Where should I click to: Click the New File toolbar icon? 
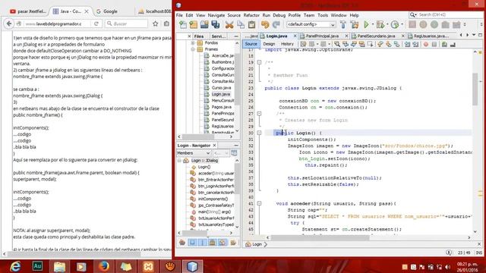[183, 24]
